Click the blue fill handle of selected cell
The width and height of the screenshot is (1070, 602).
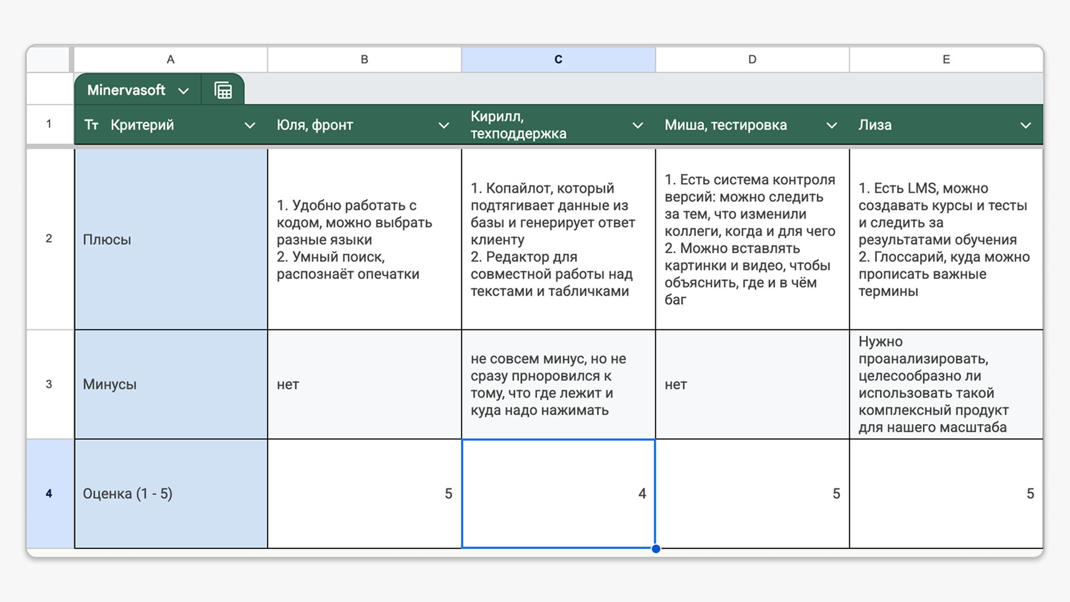pos(656,548)
